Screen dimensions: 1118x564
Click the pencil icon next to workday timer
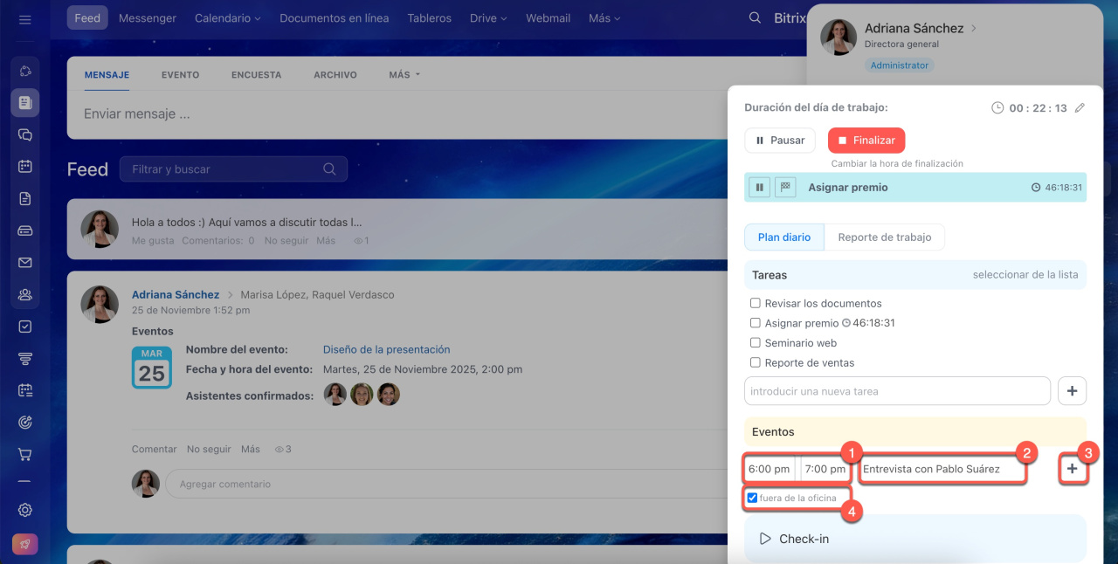pyautogui.click(x=1080, y=108)
